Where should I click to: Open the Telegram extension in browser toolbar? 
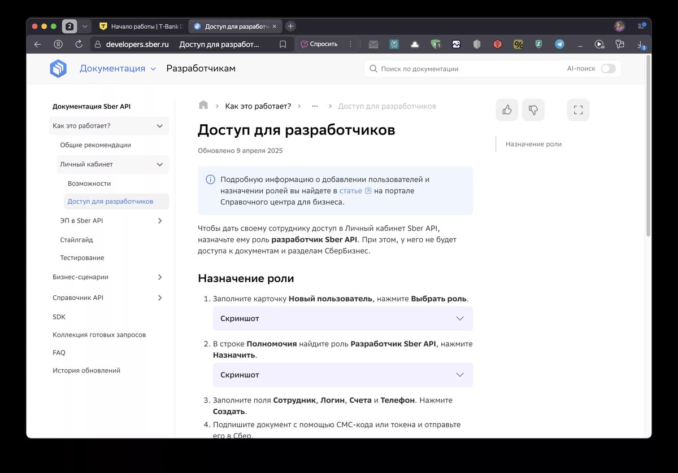click(559, 44)
